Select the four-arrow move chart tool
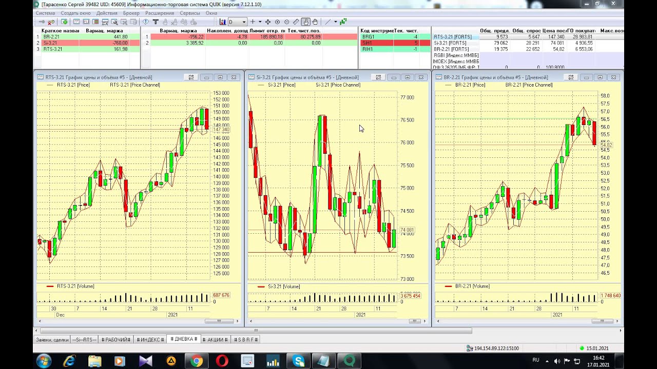 [268, 22]
